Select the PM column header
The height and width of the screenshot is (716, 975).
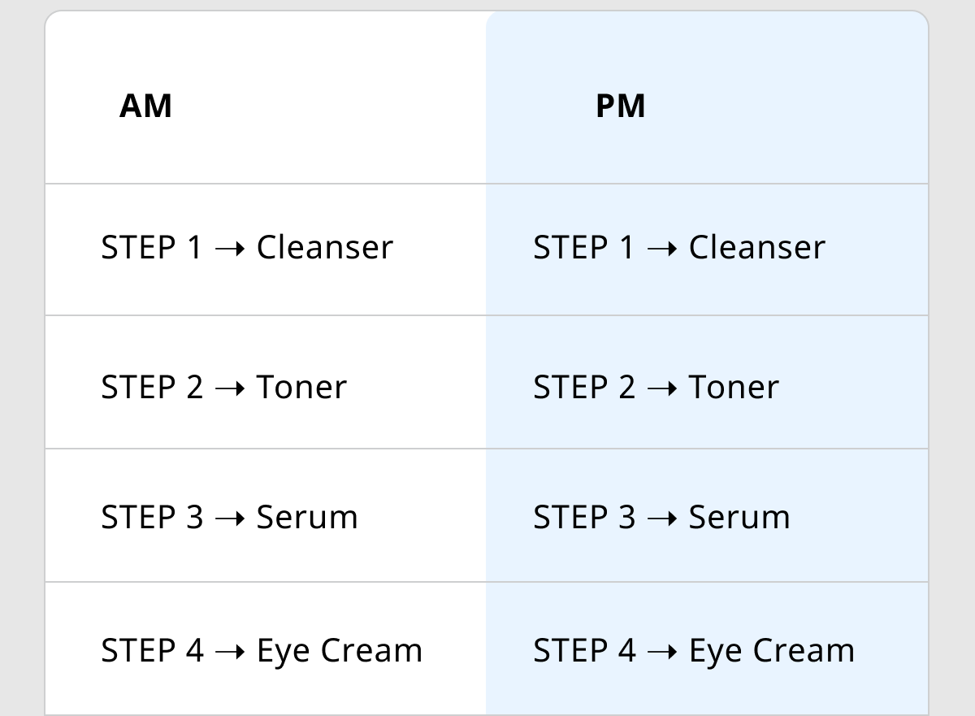point(621,106)
